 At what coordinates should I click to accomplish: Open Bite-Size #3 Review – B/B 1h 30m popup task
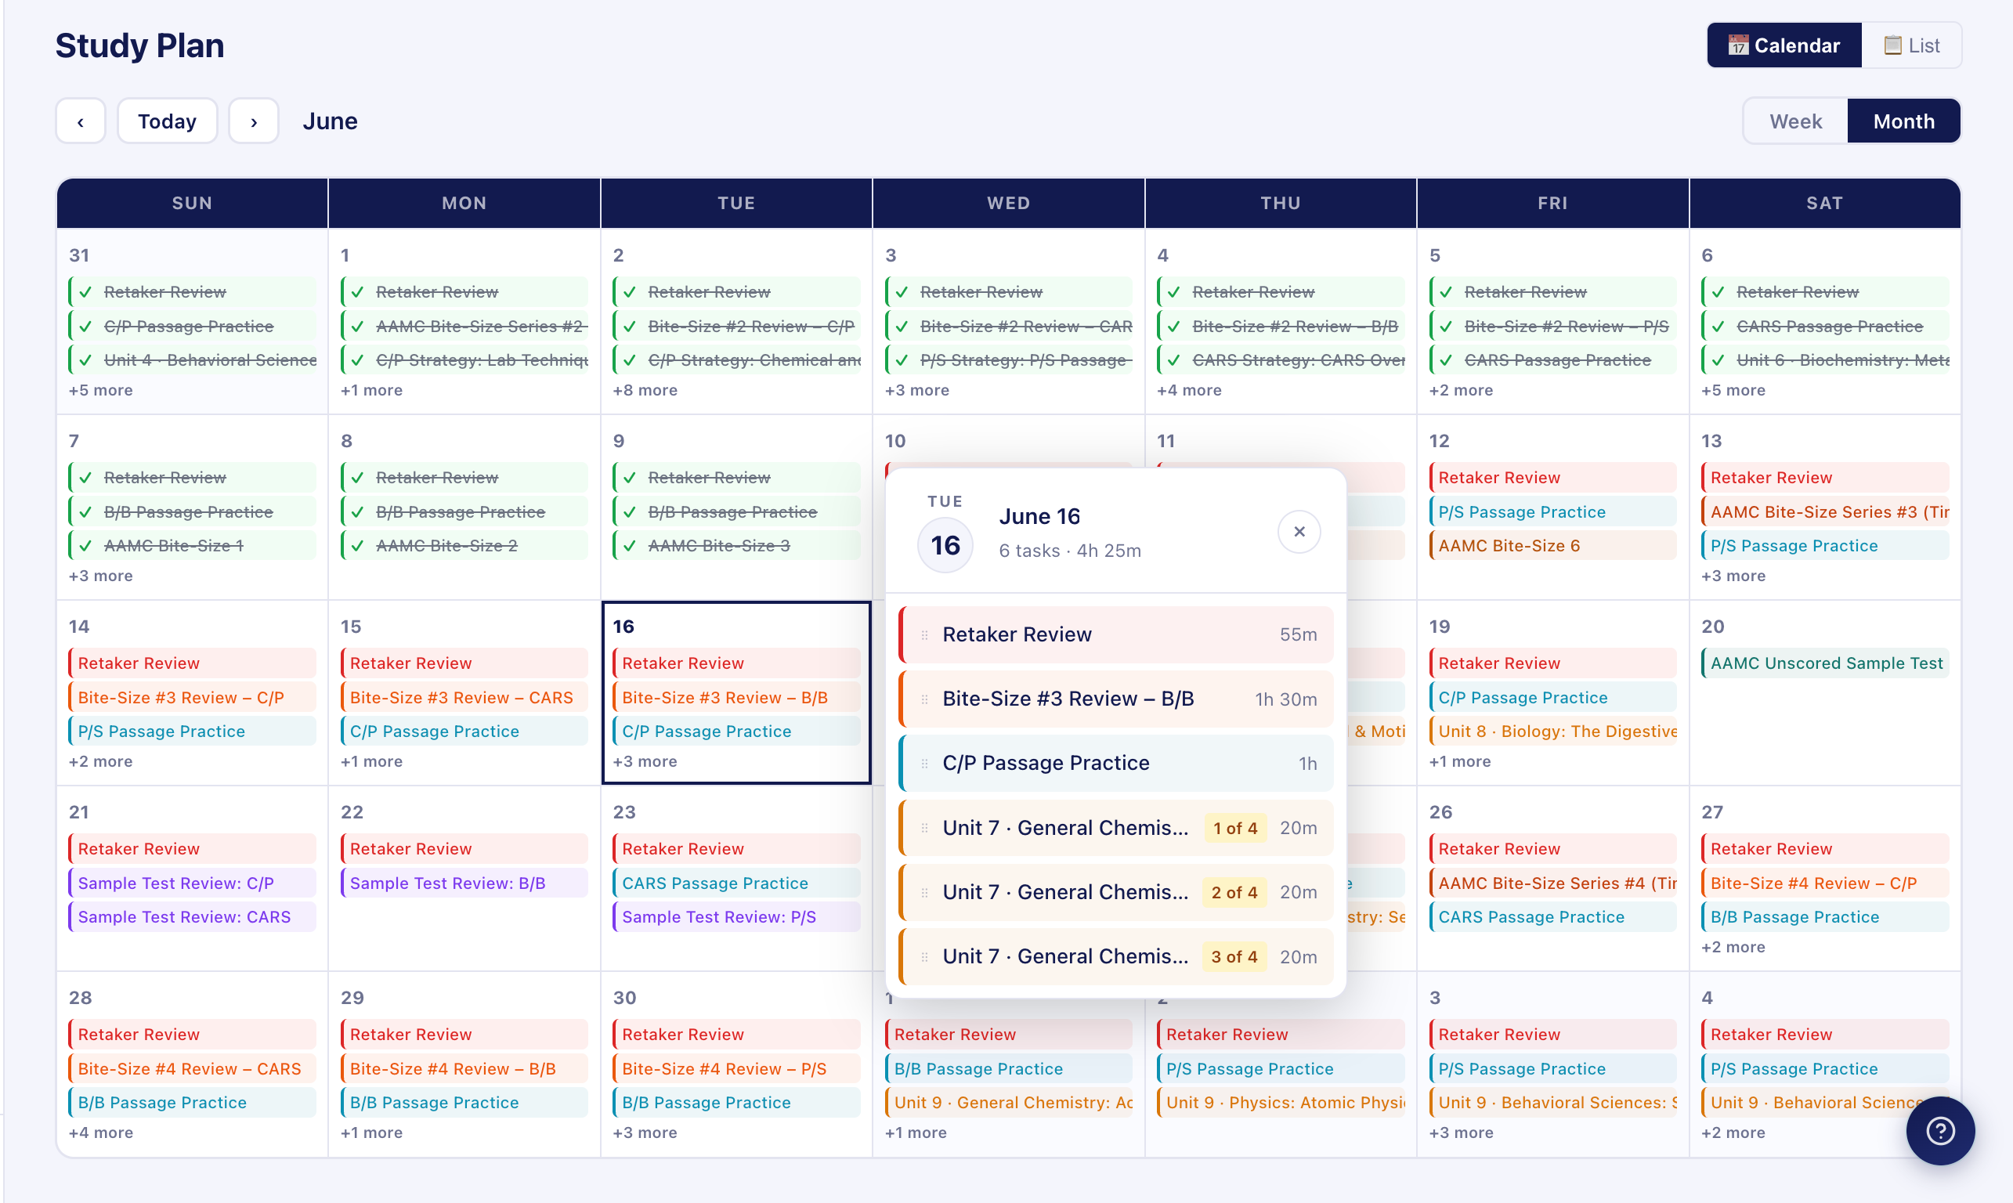pyautogui.click(x=1115, y=699)
